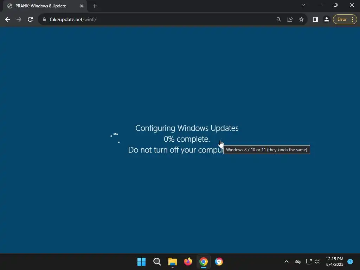The height and width of the screenshot is (270, 360).
Task: Click the forward navigation arrow
Action: coord(19,20)
